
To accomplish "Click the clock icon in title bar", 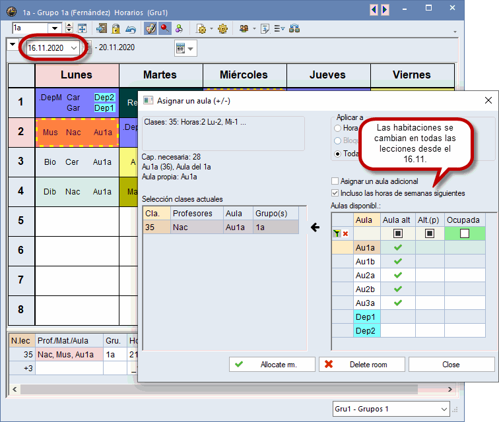I will [x=12, y=11].
